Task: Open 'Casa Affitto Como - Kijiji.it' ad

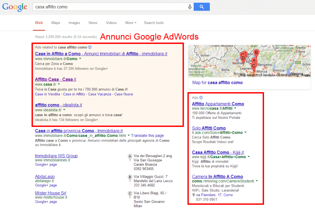Action: point(218,152)
